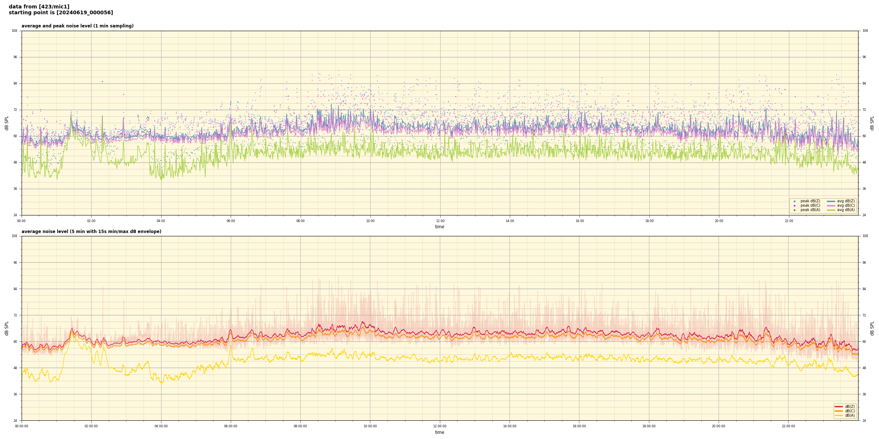The height and width of the screenshot is (439, 879).
Task: Click the data from [423/mic1] header text
Action: [x=39, y=7]
